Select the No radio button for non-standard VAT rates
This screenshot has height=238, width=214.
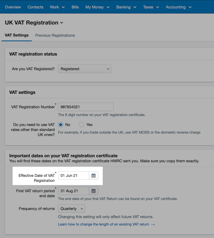[61, 125]
